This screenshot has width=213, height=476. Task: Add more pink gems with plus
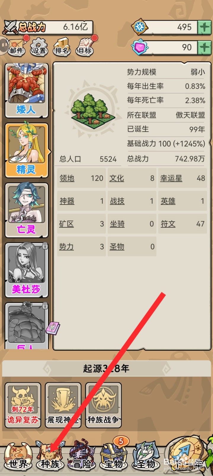point(204,47)
